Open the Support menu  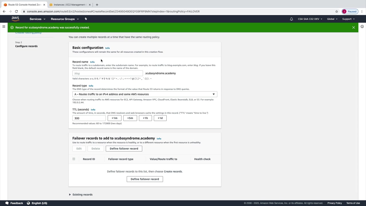click(x=348, y=19)
